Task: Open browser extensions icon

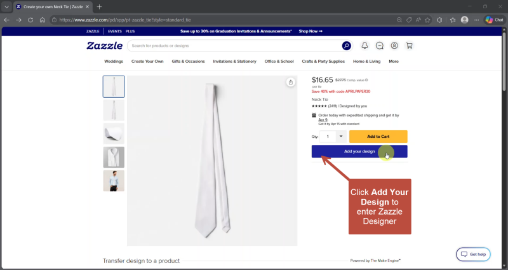Action: pyautogui.click(x=439, y=20)
